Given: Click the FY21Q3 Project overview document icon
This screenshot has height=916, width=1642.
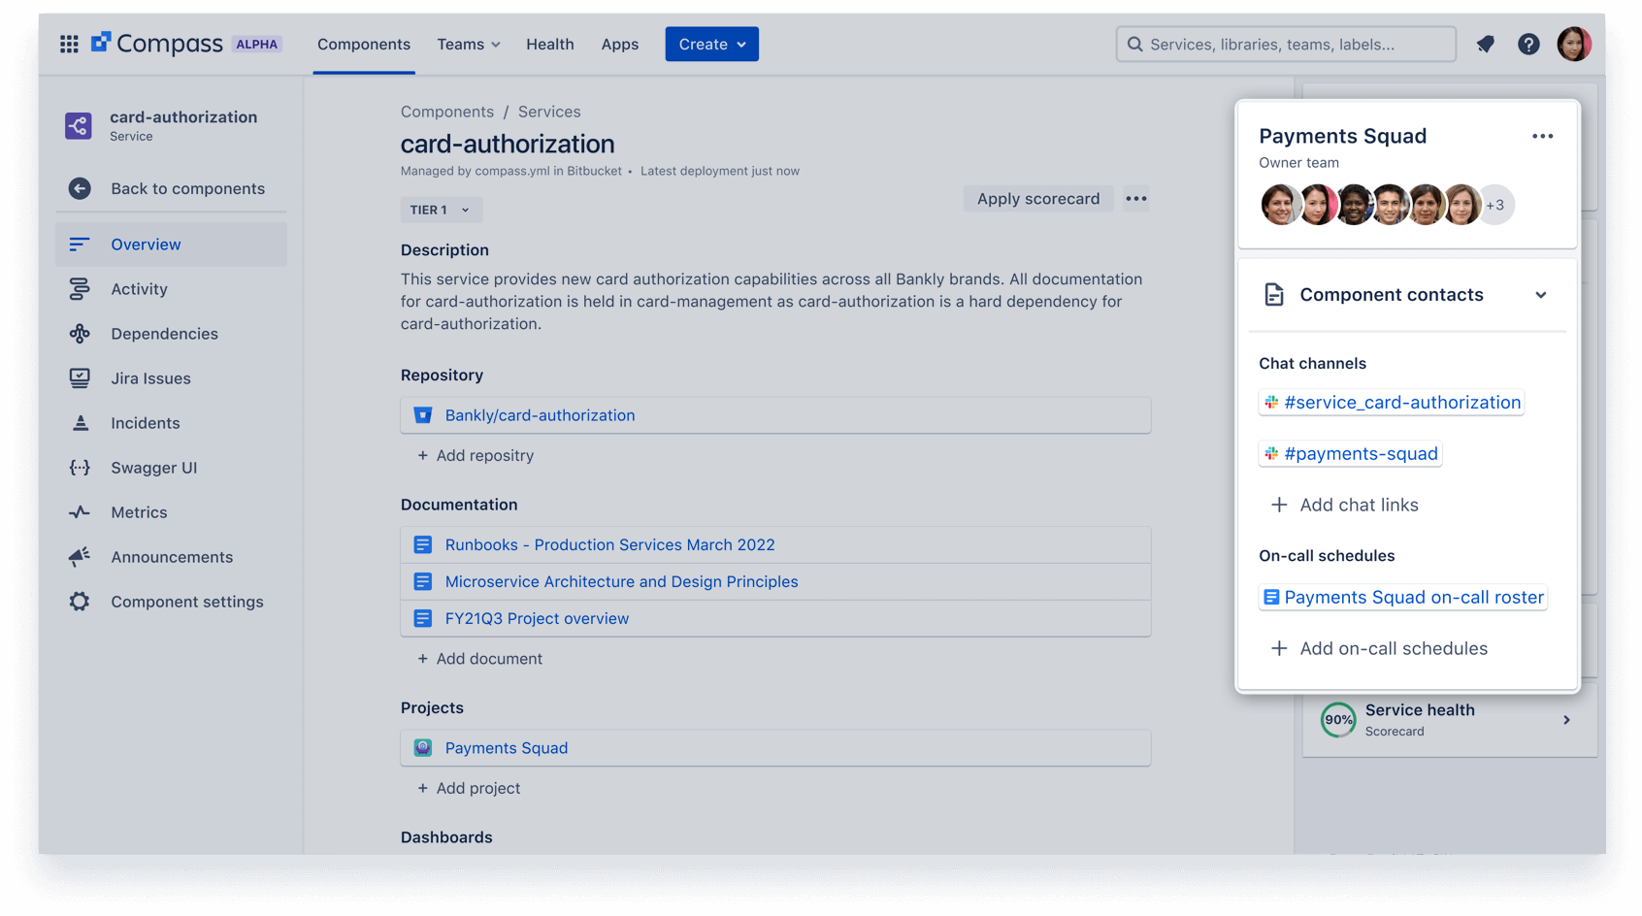Looking at the screenshot, I should [x=423, y=619].
